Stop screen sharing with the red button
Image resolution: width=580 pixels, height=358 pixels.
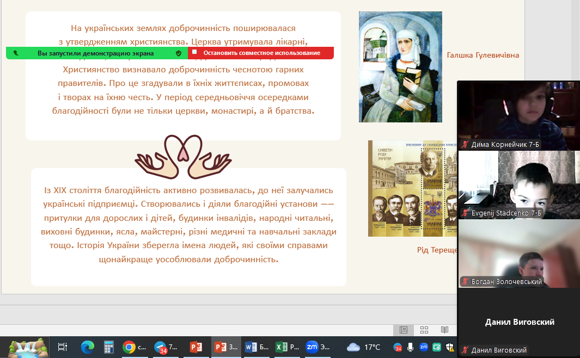click(261, 53)
